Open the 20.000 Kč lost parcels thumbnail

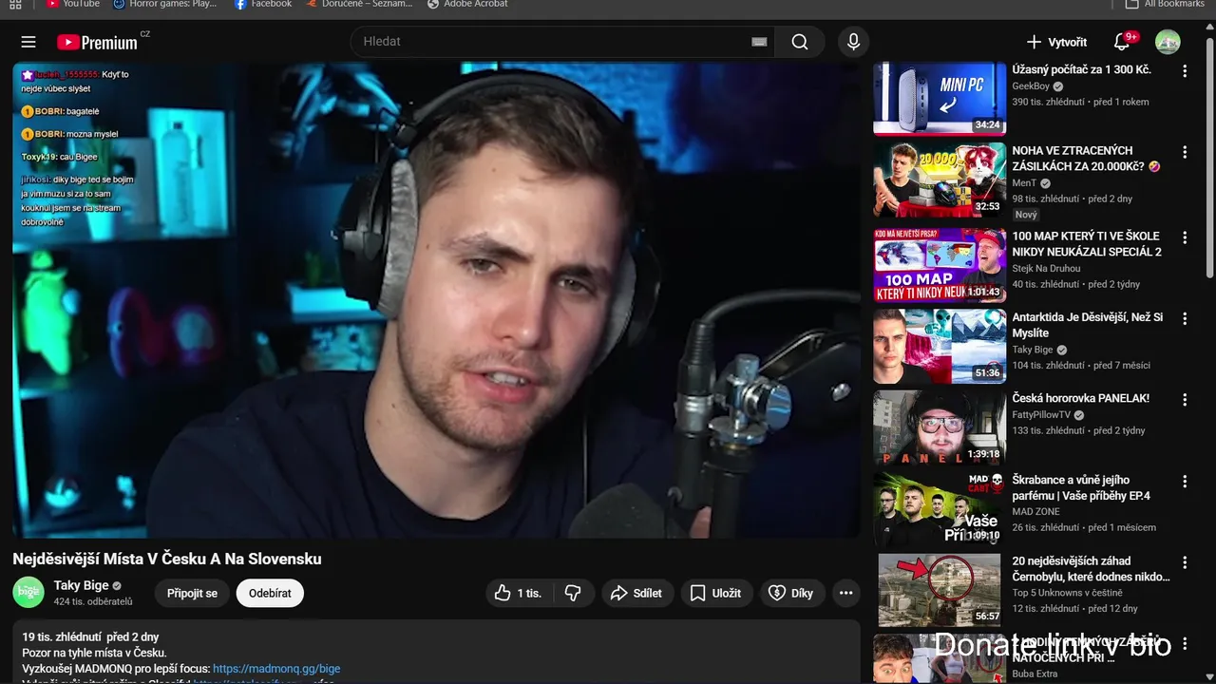click(x=940, y=180)
